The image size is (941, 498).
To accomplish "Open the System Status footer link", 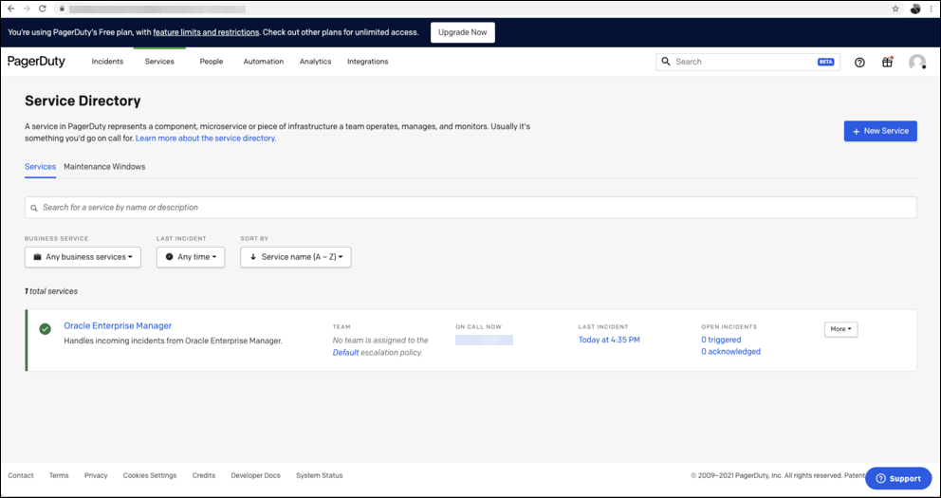I will pos(320,475).
